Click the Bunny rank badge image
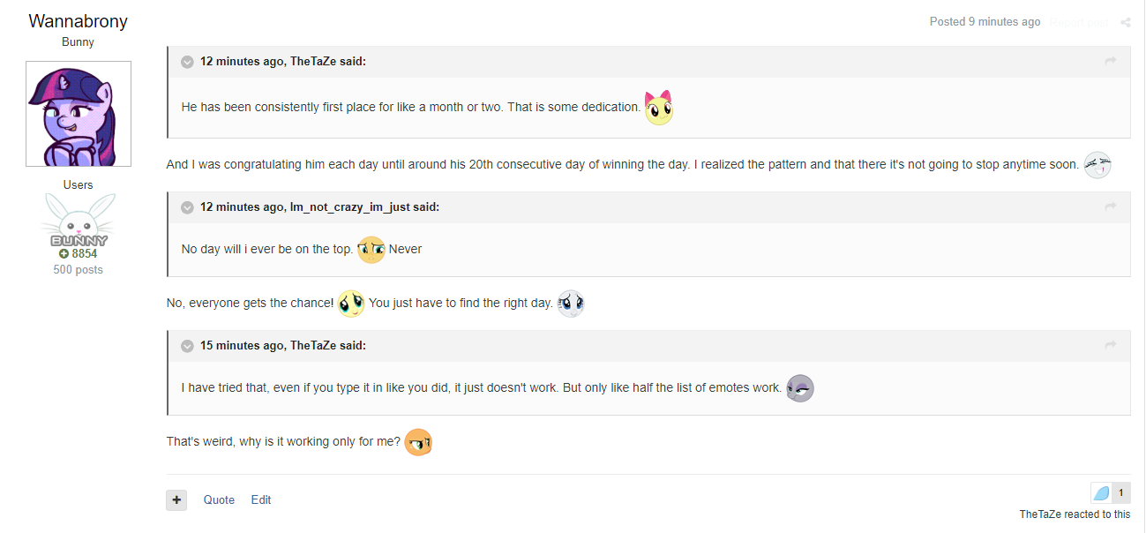1146x533 pixels. click(79, 221)
